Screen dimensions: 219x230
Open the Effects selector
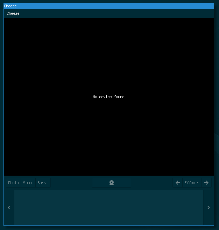pos(192,183)
